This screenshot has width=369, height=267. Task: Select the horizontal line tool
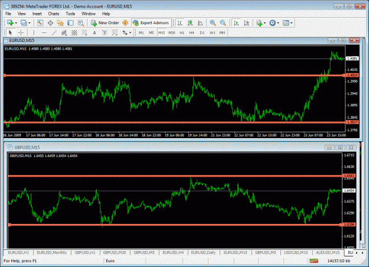[44, 32]
